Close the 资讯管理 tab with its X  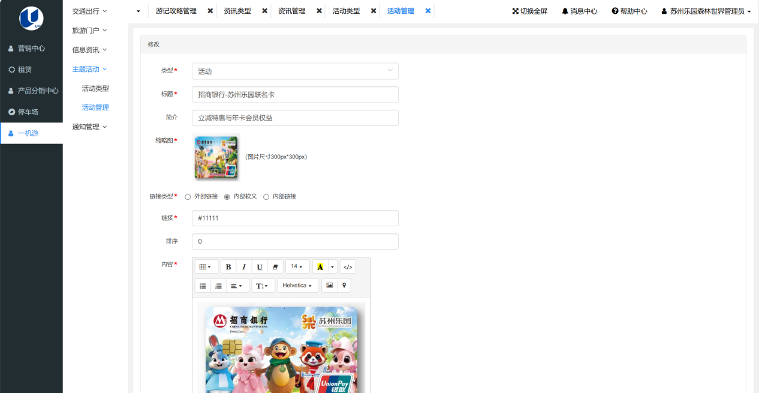click(x=319, y=11)
